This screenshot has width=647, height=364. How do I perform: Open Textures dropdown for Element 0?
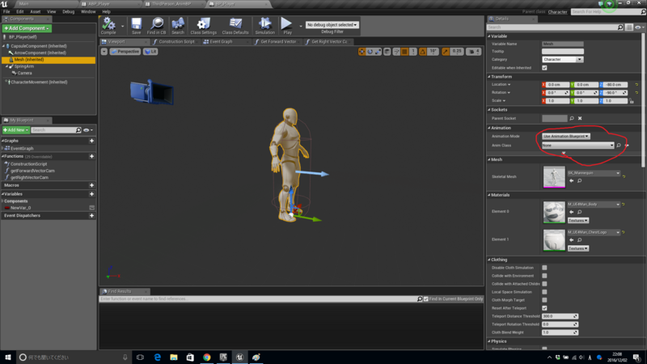tap(578, 220)
